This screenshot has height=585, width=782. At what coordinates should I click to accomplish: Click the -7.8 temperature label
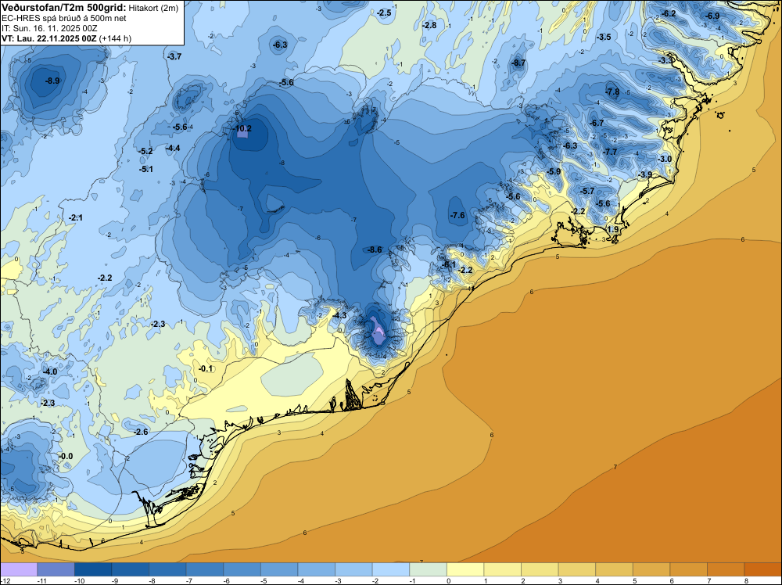click(x=612, y=92)
